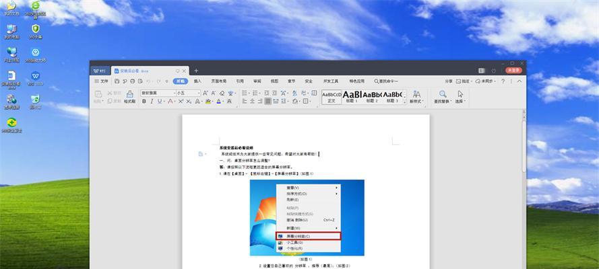Click the undo arrow icon

point(148,81)
